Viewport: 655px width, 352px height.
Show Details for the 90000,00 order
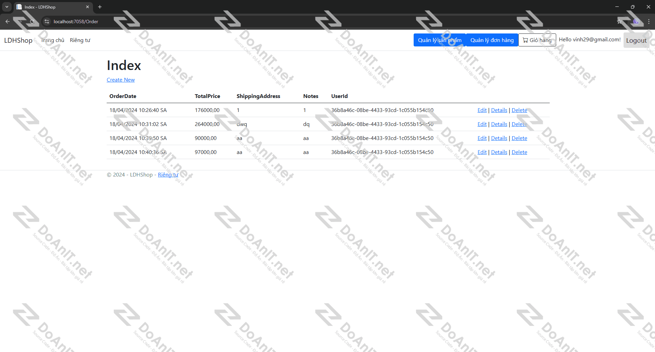499,138
